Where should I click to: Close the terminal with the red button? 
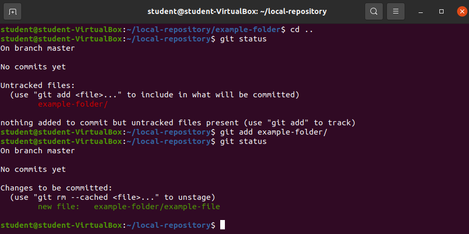[x=461, y=11]
